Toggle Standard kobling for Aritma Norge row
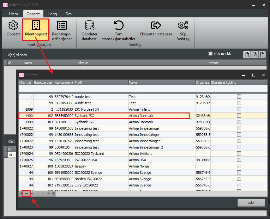Viewport: 270px width, 219px height. (x=239, y=166)
